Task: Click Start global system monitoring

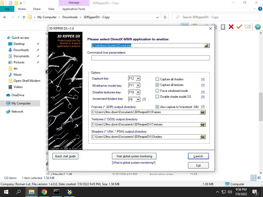Action: tap(134, 156)
